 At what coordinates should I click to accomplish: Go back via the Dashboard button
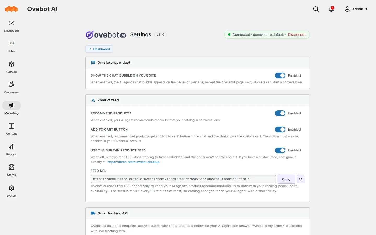[x=99, y=49]
